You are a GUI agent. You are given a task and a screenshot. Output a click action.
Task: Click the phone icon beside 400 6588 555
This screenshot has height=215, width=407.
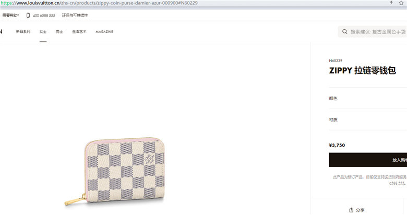point(28,15)
